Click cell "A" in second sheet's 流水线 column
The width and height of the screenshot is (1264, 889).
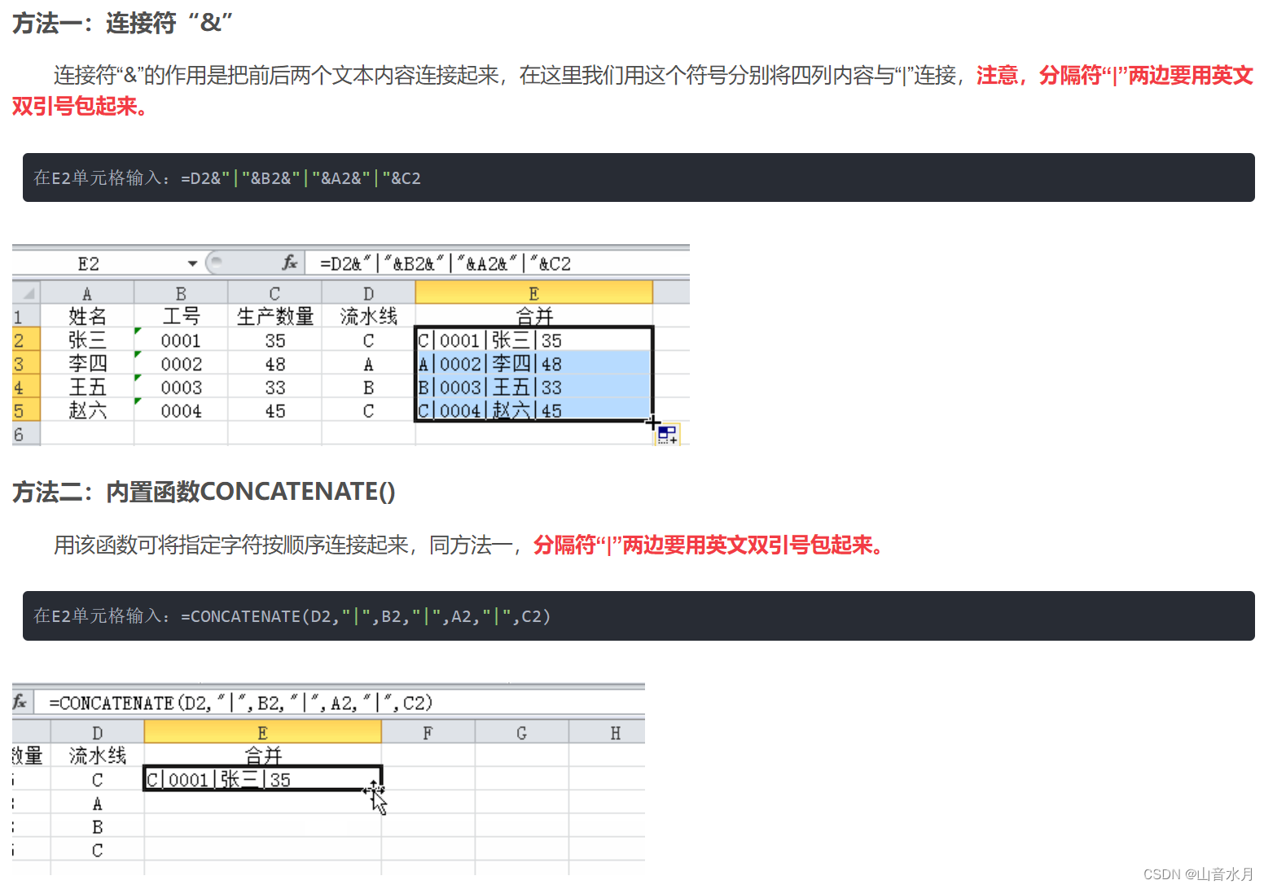coord(97,803)
